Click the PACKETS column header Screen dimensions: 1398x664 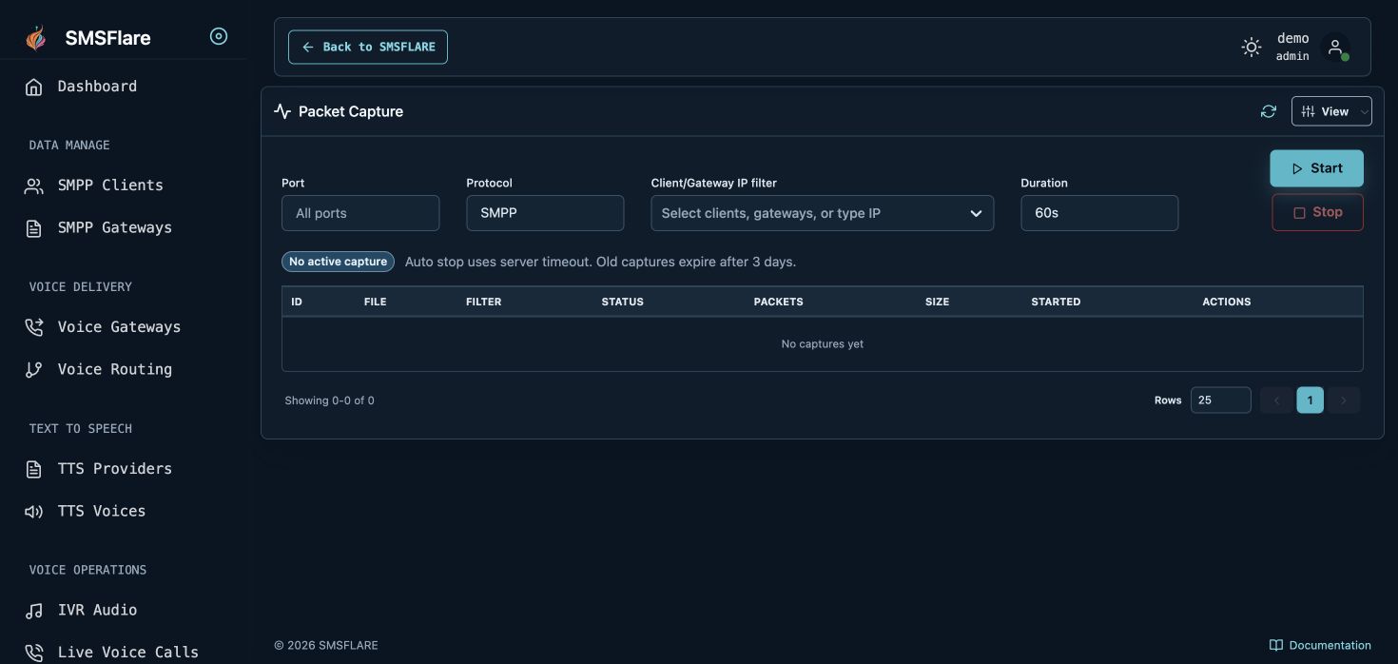(778, 302)
